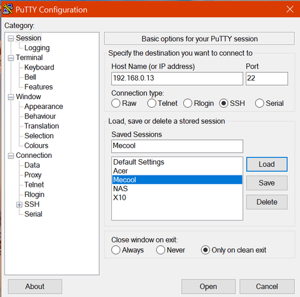Collapse the Terminal tree node
The image size is (300, 297).
pos(11,58)
